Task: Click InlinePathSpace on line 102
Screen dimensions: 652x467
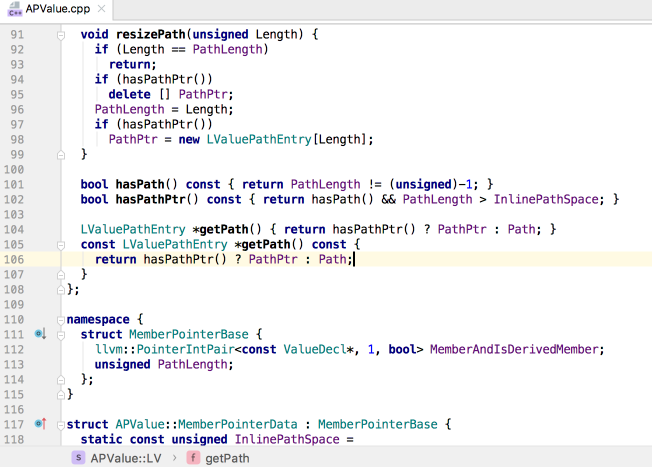Action: pos(545,199)
